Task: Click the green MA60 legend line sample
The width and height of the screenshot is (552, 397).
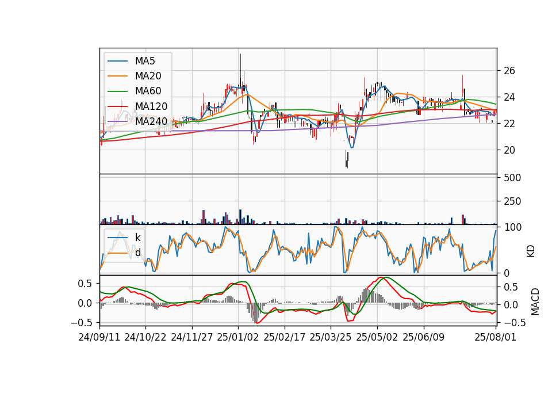Action: pos(117,91)
